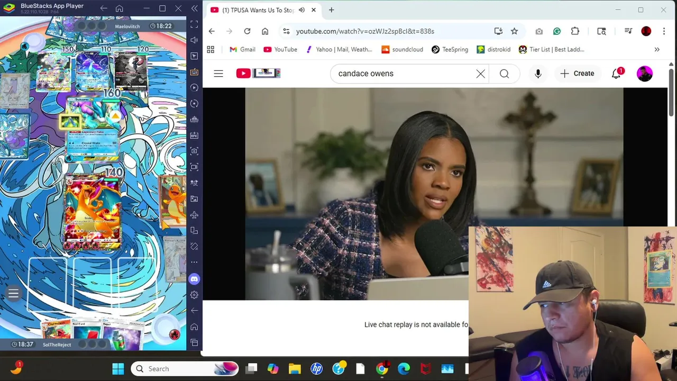677x381 pixels.
Task: Expand hidden bookmarks chevron
Action: click(657, 49)
